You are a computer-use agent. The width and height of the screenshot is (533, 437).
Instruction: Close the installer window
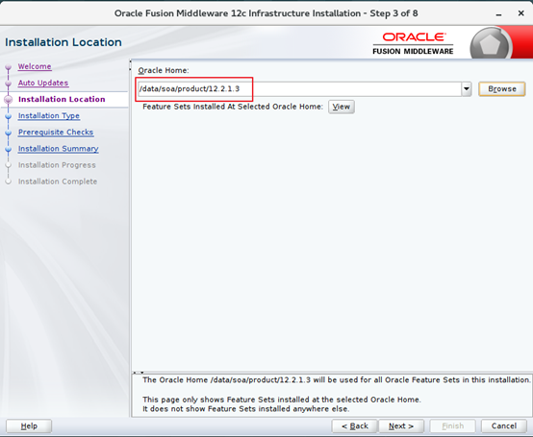pyautogui.click(x=520, y=13)
